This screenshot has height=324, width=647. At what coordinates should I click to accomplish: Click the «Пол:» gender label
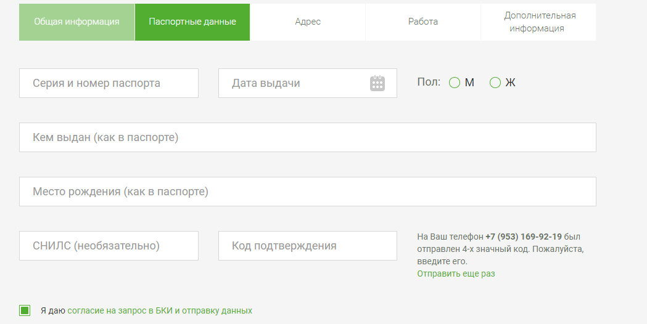pyautogui.click(x=429, y=83)
